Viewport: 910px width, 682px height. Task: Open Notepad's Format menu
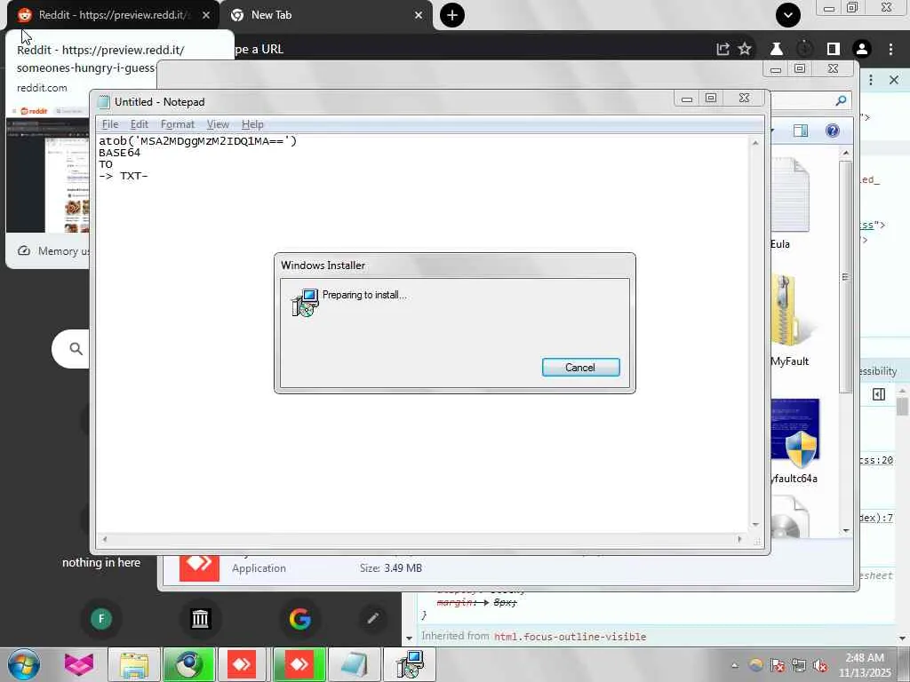pyautogui.click(x=177, y=124)
